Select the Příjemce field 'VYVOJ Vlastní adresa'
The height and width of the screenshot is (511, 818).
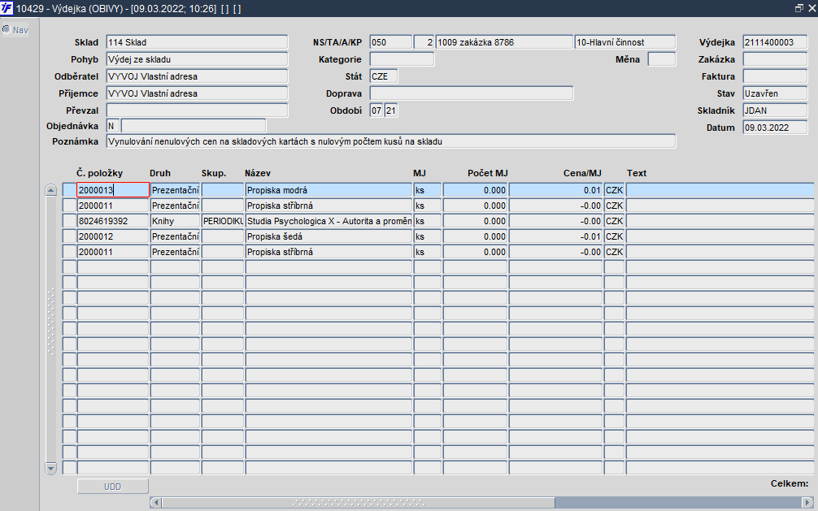pyautogui.click(x=197, y=93)
